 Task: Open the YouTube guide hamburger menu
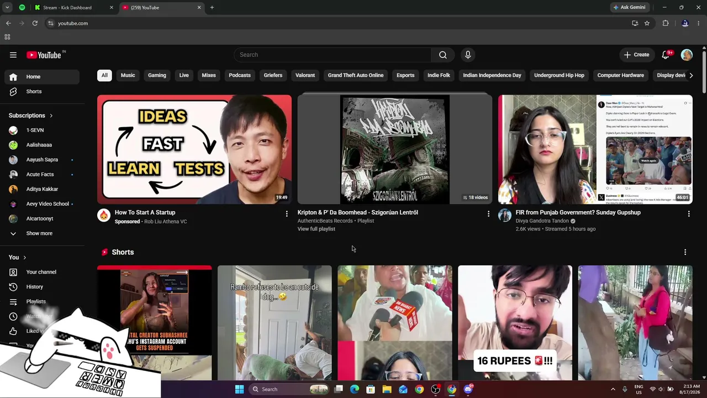pos(13,55)
